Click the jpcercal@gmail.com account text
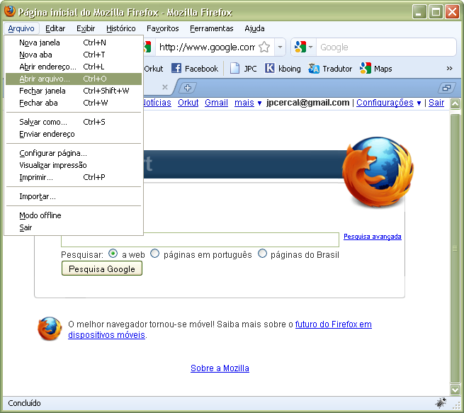The height and width of the screenshot is (413, 464). coord(307,103)
